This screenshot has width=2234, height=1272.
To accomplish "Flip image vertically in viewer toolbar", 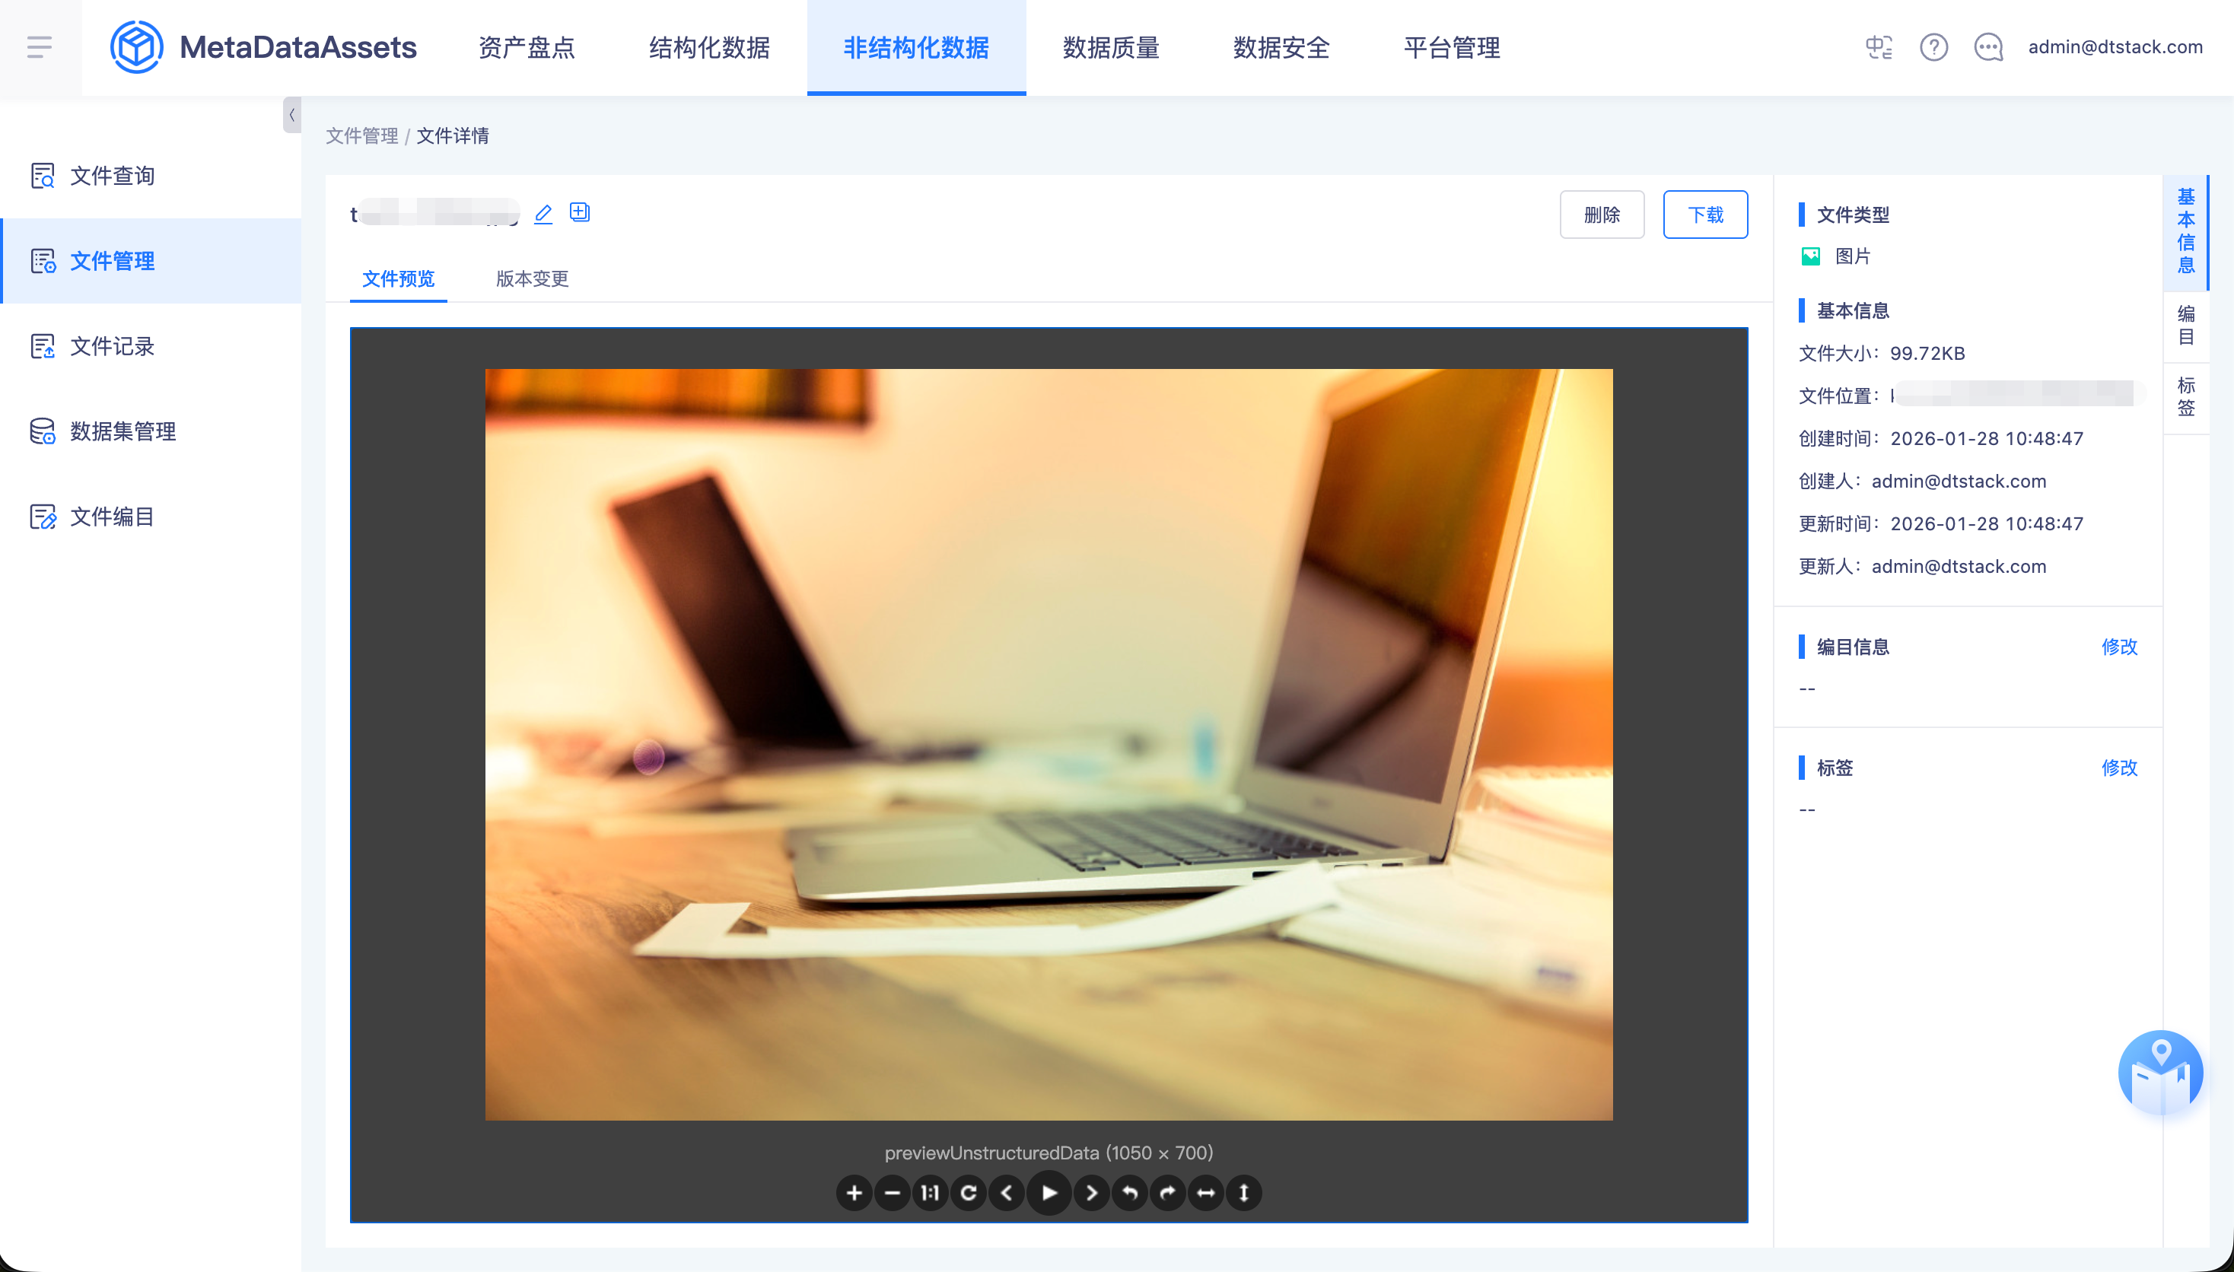I will 1244,1193.
